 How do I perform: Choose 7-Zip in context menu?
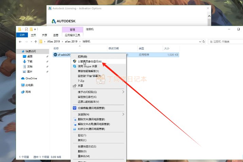[x=99, y=81]
